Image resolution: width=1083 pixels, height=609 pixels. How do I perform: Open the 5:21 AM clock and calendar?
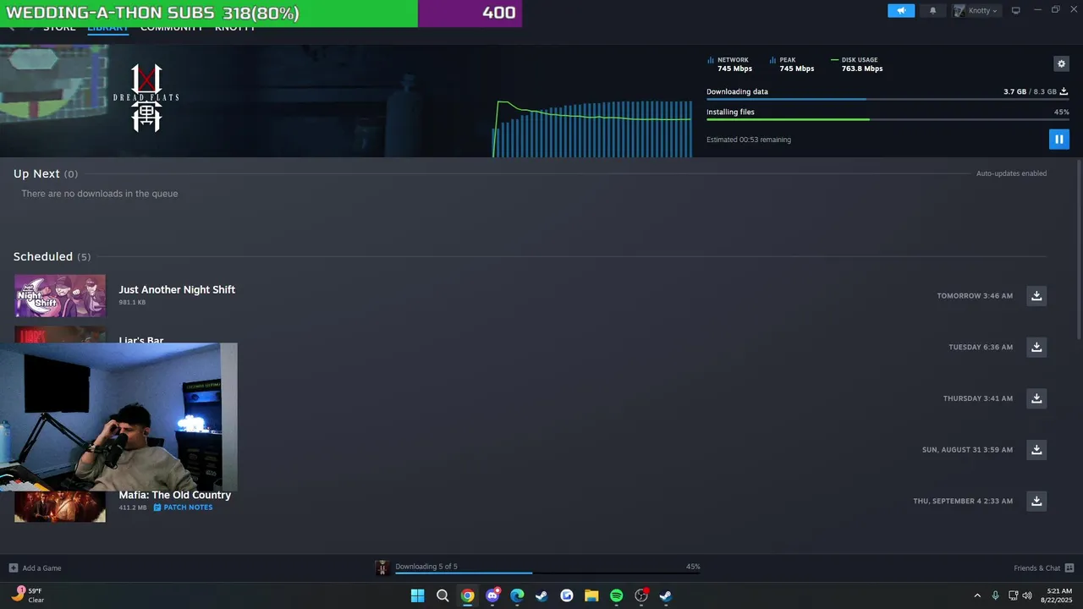(x=1058, y=595)
